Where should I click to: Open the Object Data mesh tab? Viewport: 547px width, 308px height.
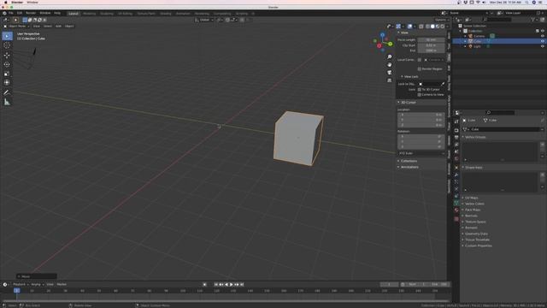pos(456,203)
